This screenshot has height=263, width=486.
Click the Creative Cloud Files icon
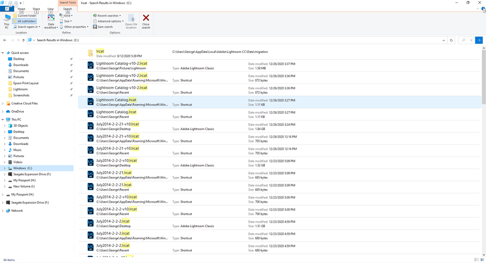[8, 104]
